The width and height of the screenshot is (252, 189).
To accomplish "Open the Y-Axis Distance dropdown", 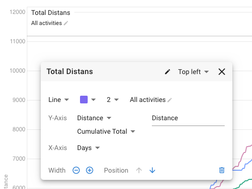I will pos(94,118).
